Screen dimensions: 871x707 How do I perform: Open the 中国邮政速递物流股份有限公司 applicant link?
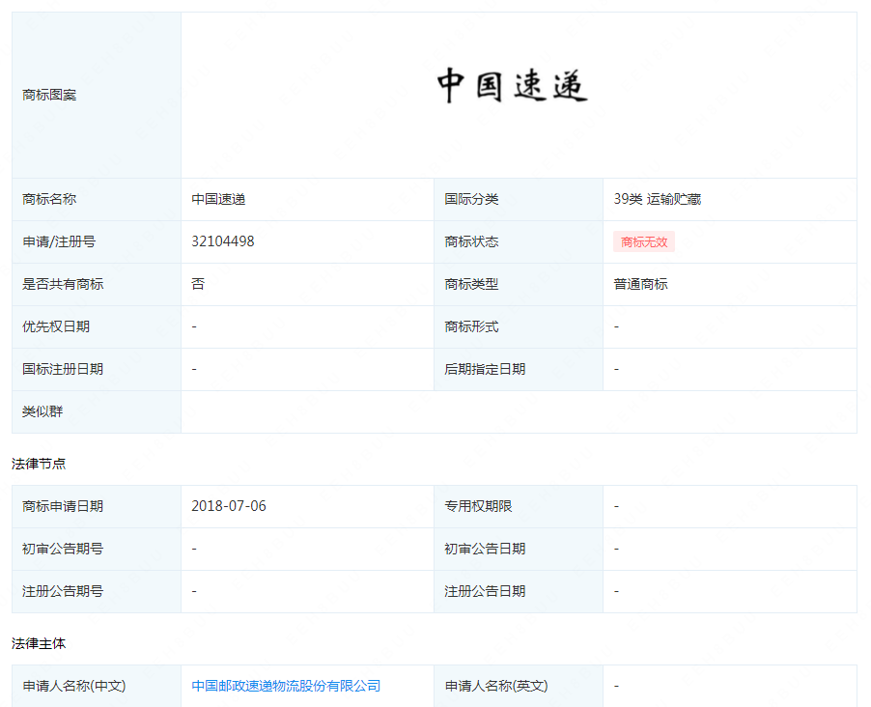click(x=286, y=686)
